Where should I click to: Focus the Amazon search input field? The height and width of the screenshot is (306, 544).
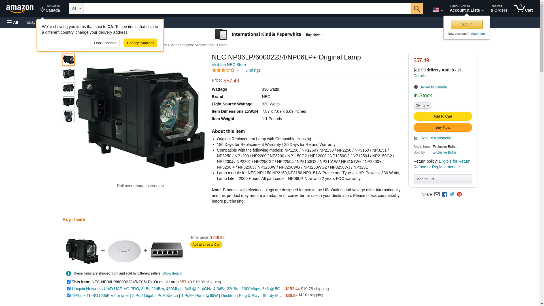pyautogui.click(x=247, y=8)
